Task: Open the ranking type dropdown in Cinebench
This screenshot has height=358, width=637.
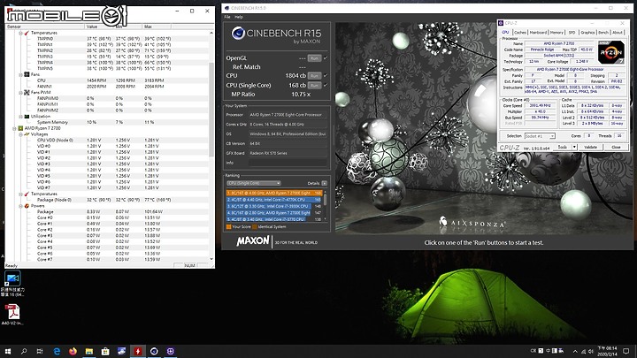Action: (x=254, y=183)
